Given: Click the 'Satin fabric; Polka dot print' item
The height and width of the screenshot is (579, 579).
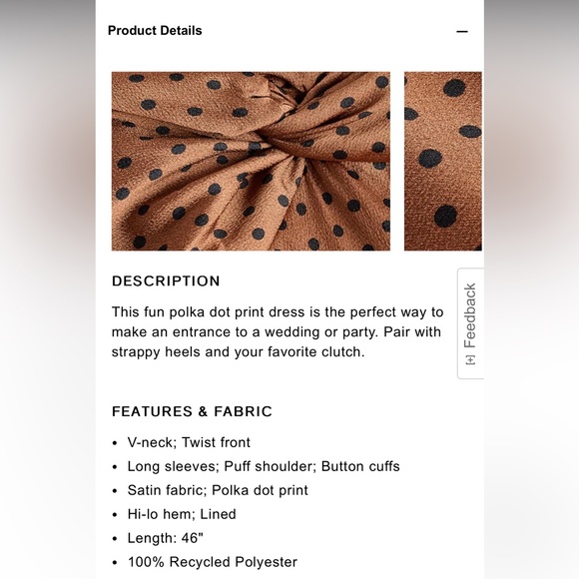Looking at the screenshot, I should (218, 490).
